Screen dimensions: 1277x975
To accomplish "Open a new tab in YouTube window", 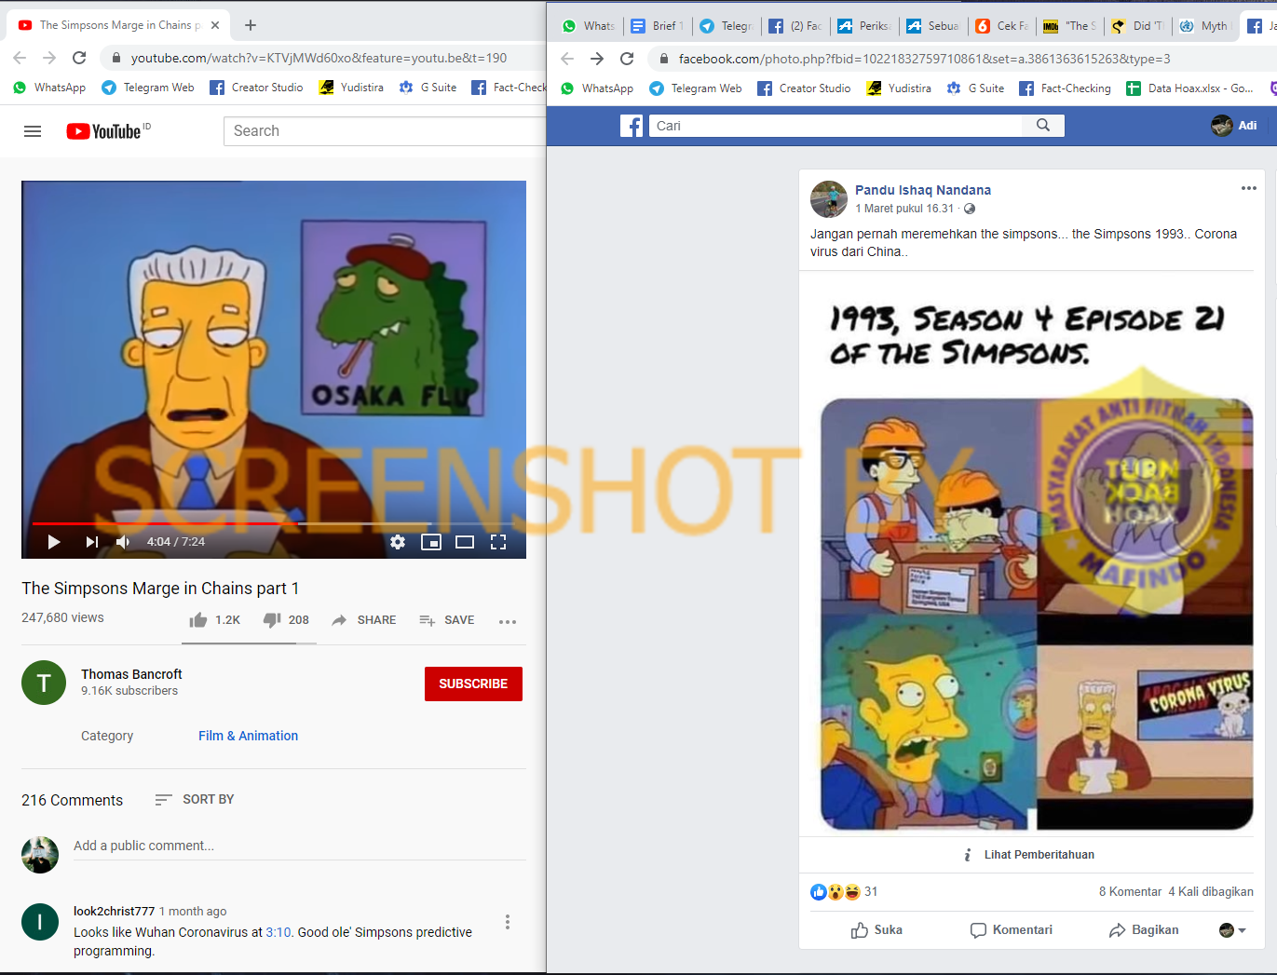I will (251, 25).
